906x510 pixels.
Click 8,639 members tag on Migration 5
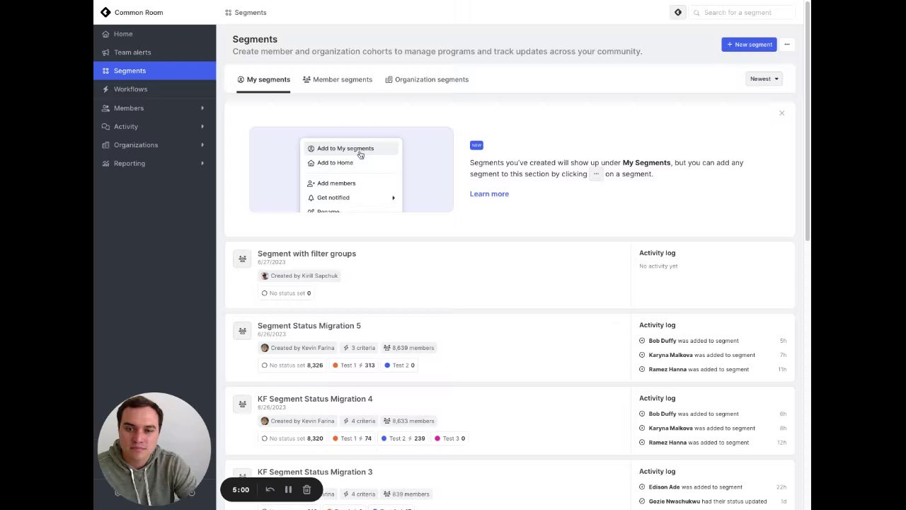coord(408,348)
